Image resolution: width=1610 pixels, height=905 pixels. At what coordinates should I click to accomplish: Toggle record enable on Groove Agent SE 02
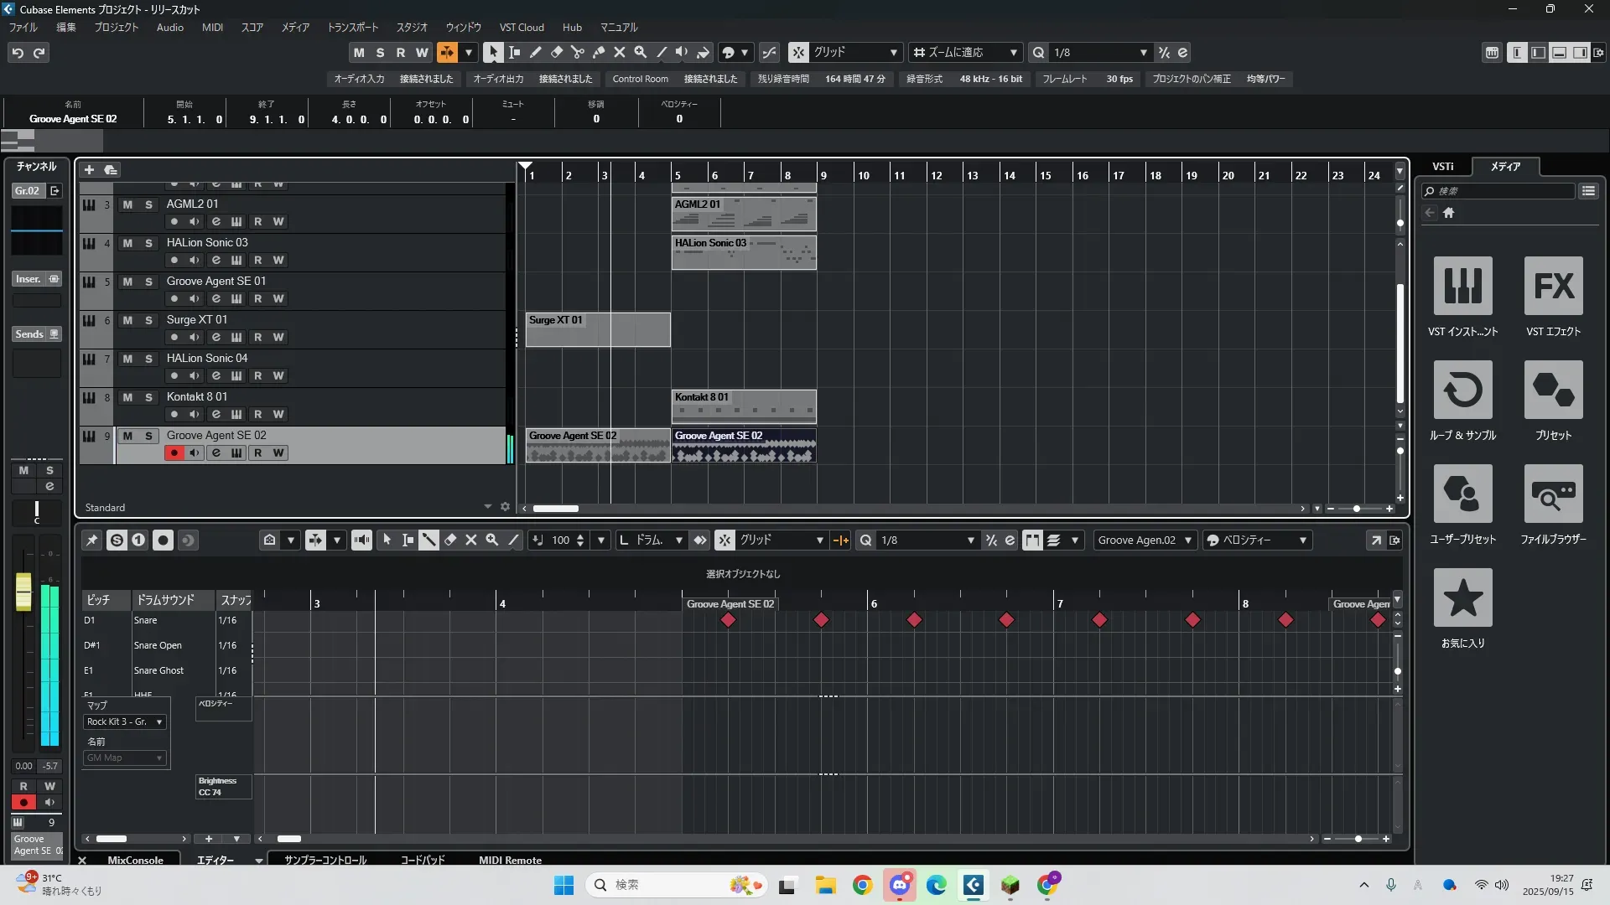(174, 453)
